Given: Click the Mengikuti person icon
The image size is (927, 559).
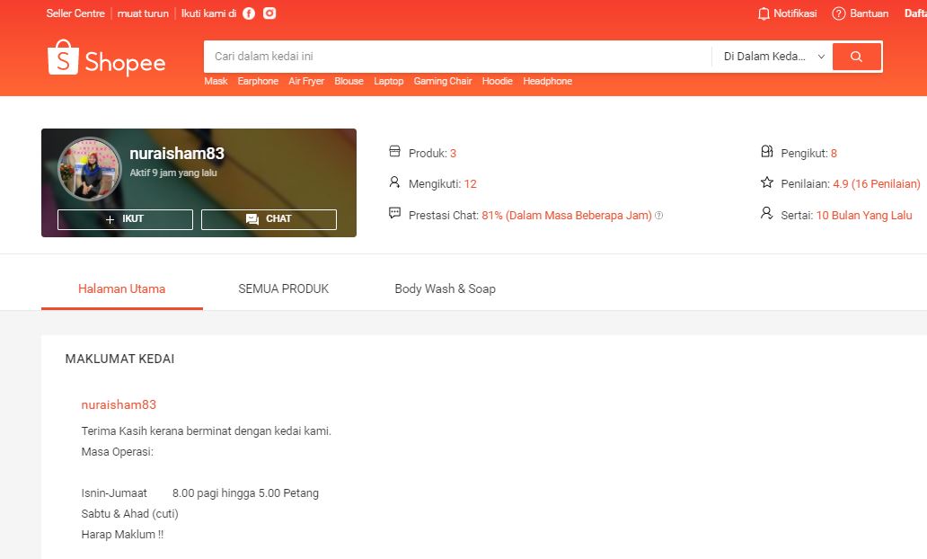Looking at the screenshot, I should [394, 182].
